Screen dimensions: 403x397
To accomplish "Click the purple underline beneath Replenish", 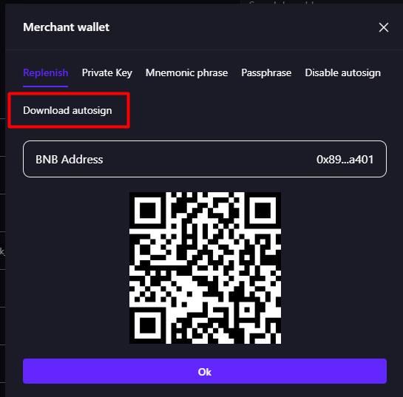I will [46, 86].
